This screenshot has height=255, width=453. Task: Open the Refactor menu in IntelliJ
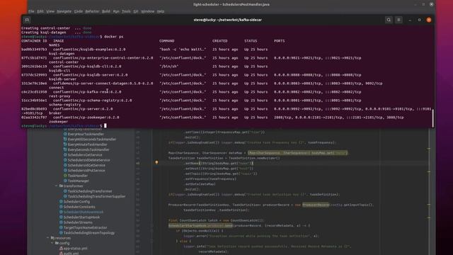click(92, 11)
